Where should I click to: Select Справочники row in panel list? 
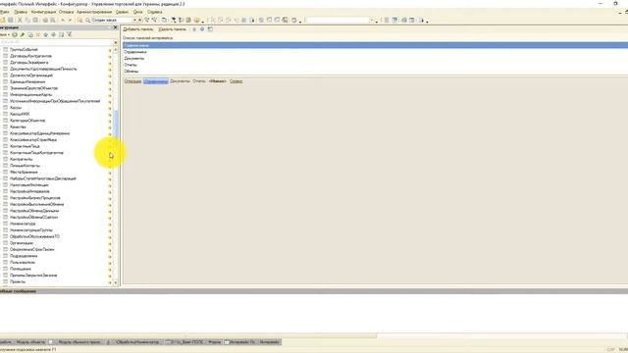point(375,52)
